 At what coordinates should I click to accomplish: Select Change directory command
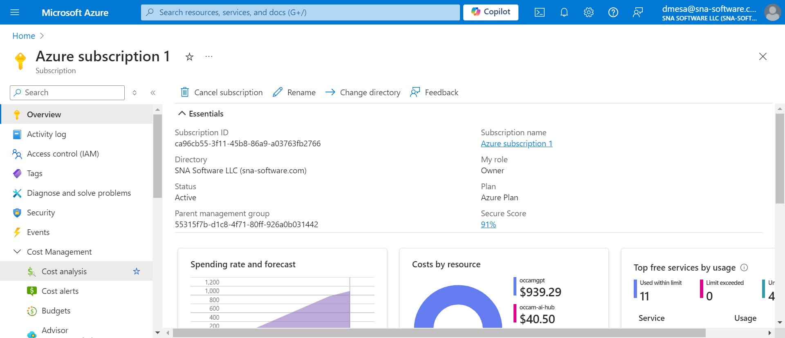click(x=363, y=92)
